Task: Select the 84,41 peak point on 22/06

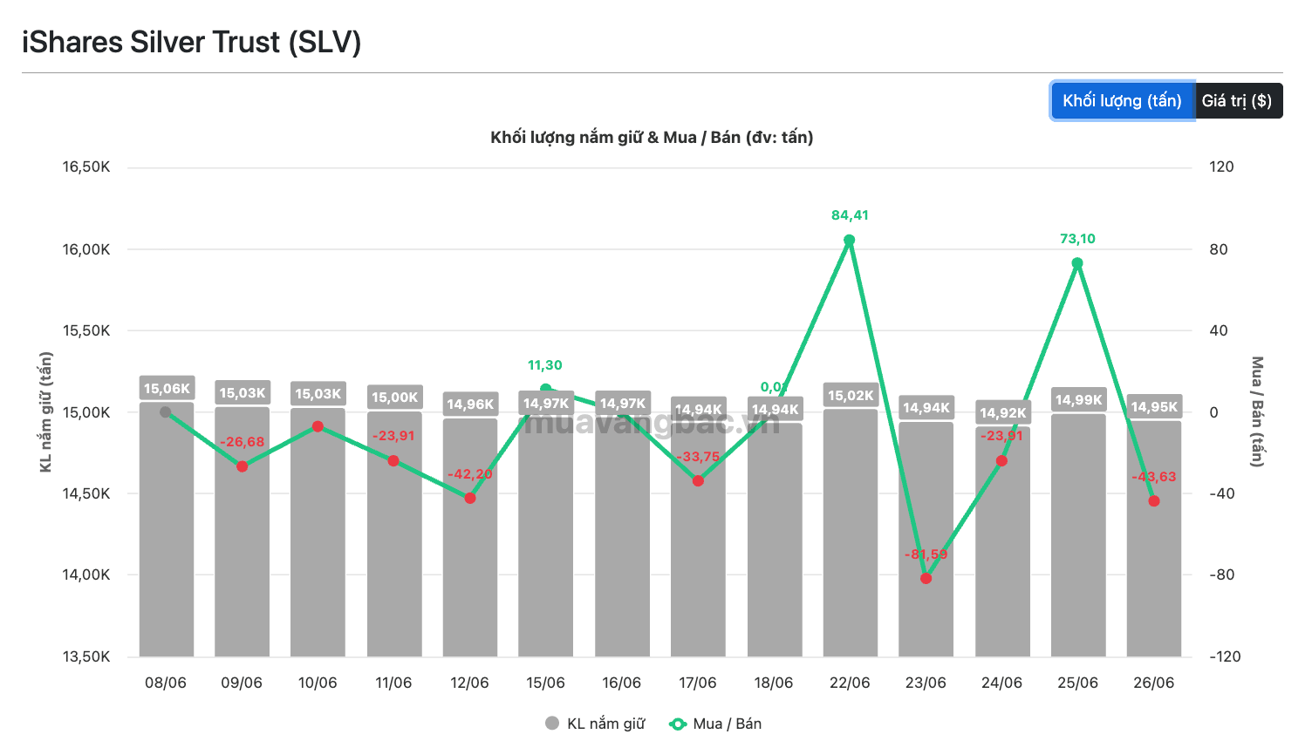Action: pyautogui.click(x=850, y=240)
